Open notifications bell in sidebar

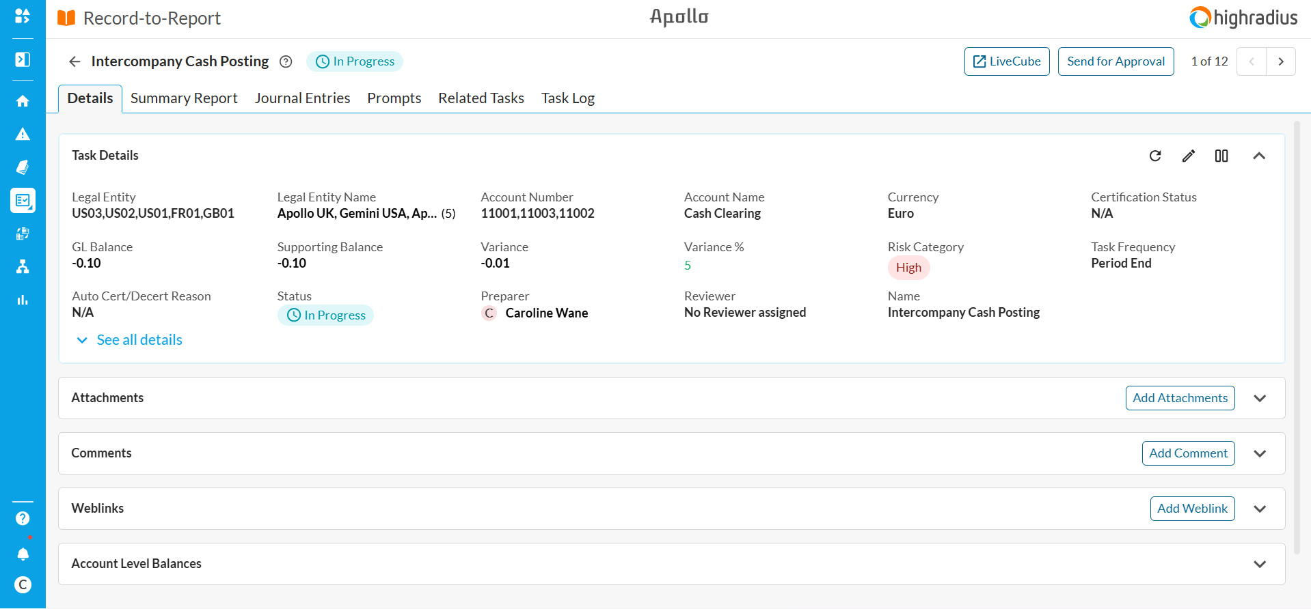tap(23, 554)
